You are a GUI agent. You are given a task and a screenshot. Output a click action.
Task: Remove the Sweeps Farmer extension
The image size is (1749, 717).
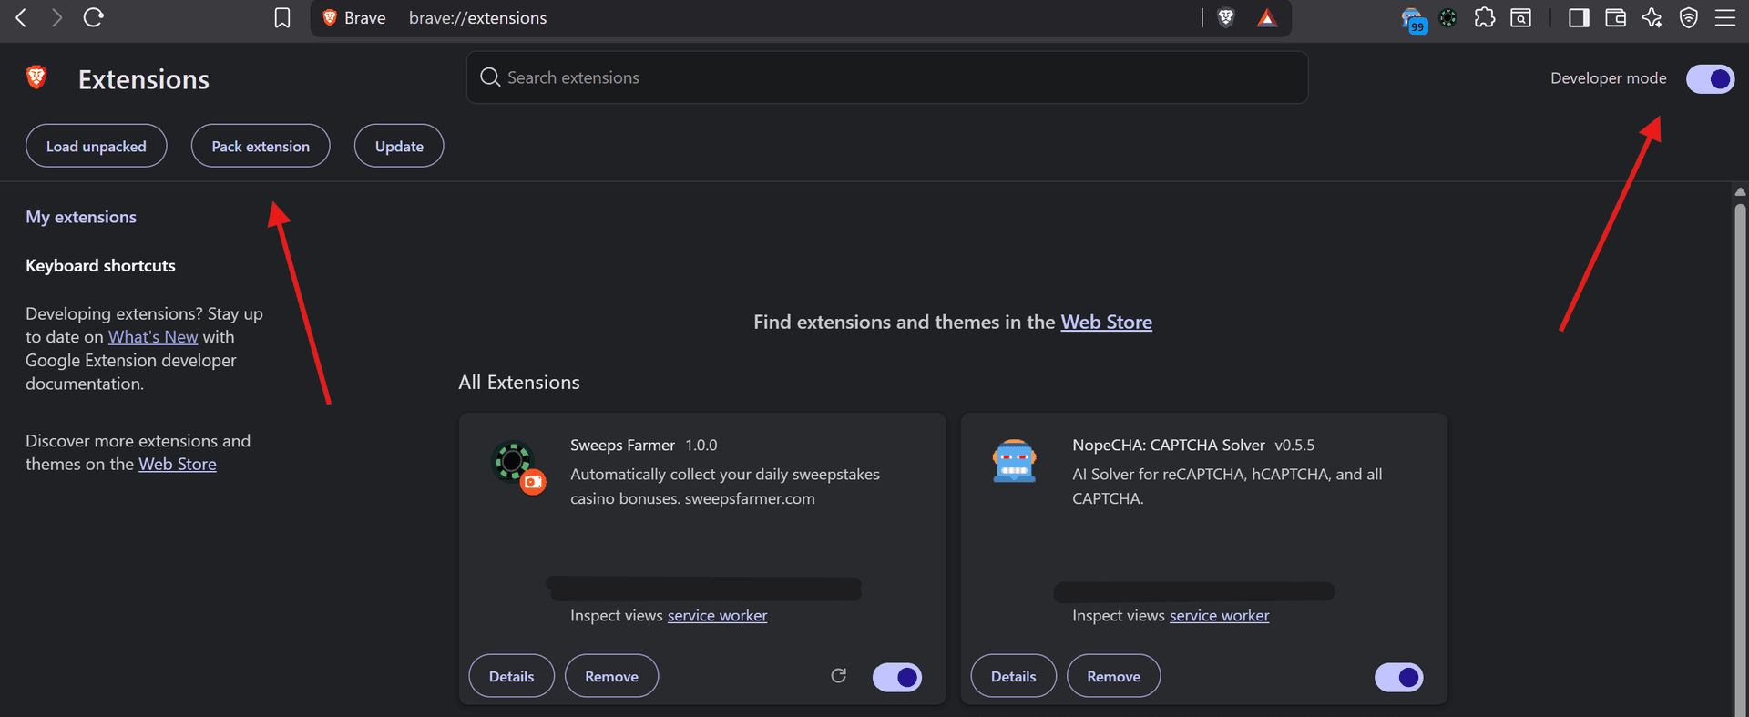coord(611,676)
